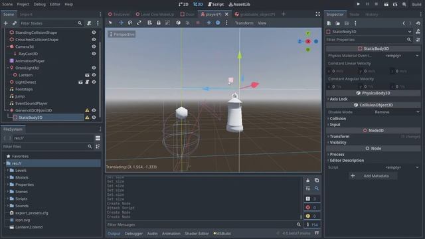Select the Move mode tool in viewport toolbar
425x239 pixels.
click(x=121, y=23)
